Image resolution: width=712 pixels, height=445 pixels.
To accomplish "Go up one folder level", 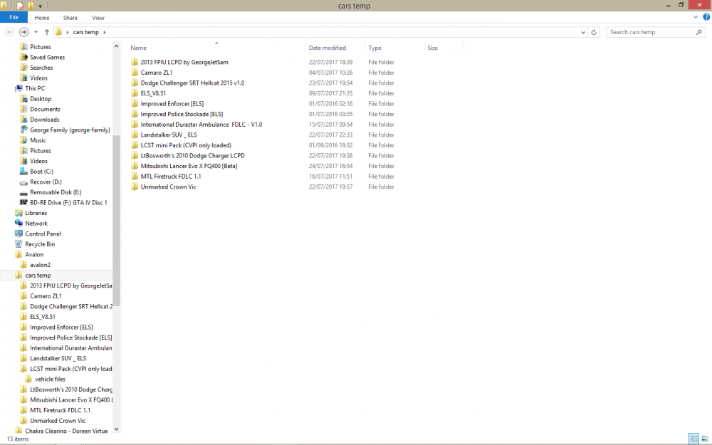I will 47,32.
